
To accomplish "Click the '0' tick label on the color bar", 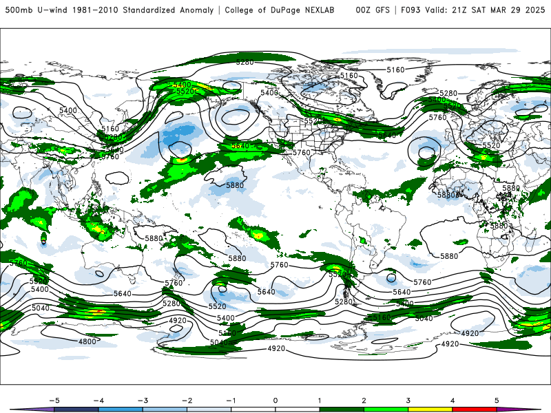I will [275, 401].
